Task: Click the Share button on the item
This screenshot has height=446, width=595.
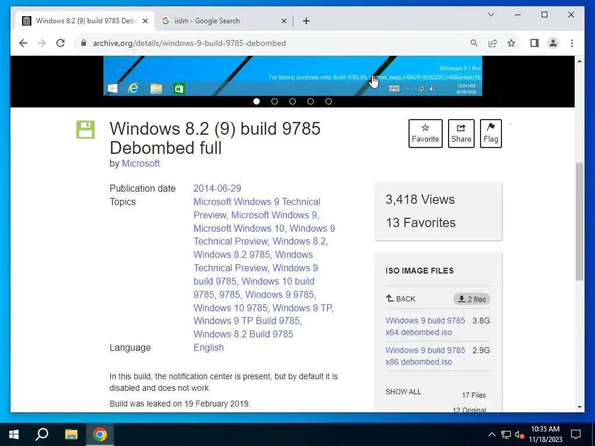Action: (461, 134)
